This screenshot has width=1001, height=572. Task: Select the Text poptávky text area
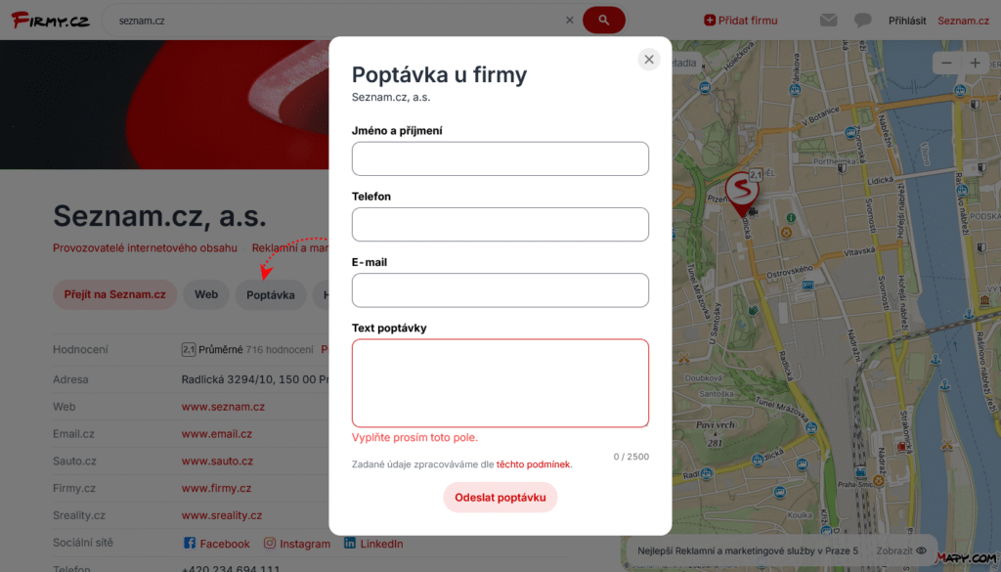500,383
